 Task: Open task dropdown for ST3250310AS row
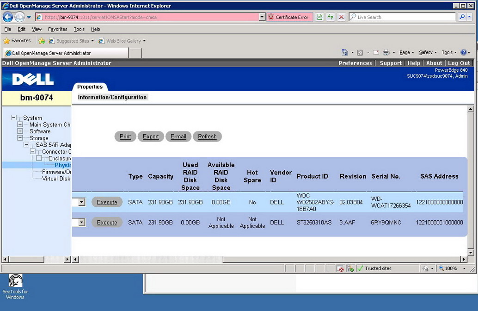82,223
